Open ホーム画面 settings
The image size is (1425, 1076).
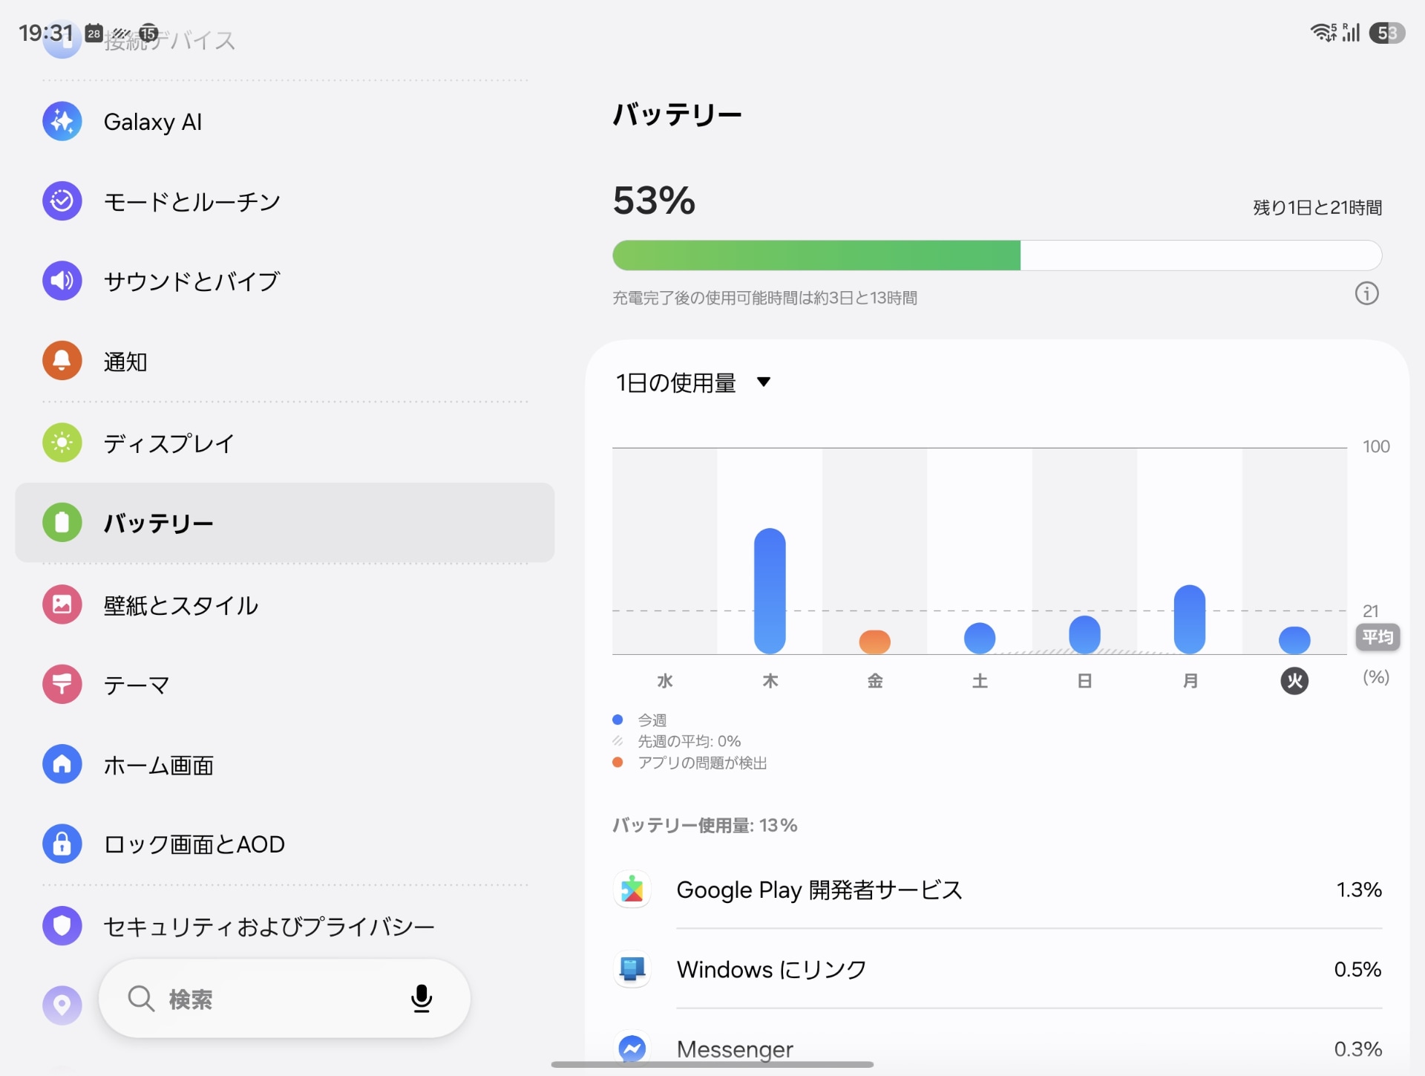pyautogui.click(x=285, y=764)
